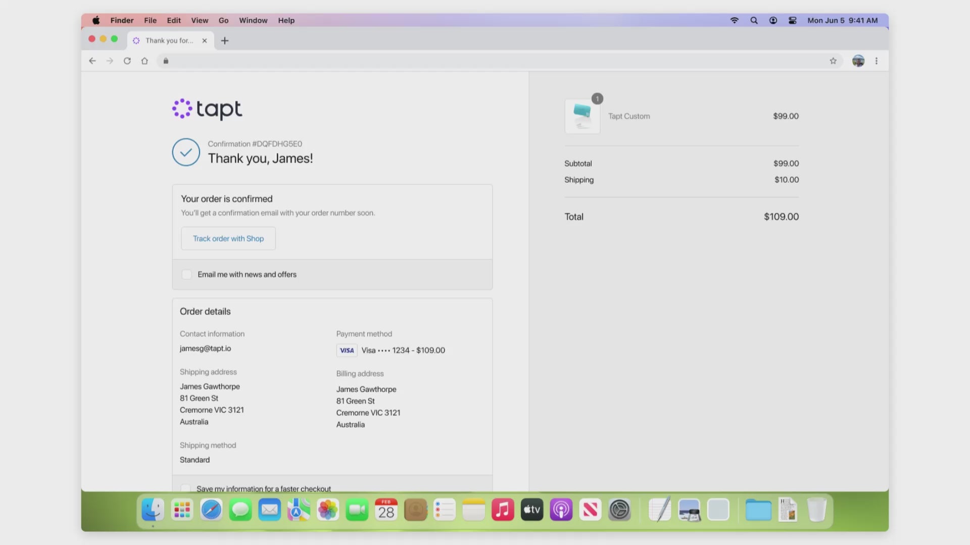Click the Visa card logo
Screen dimensions: 970x545
tap(347, 350)
